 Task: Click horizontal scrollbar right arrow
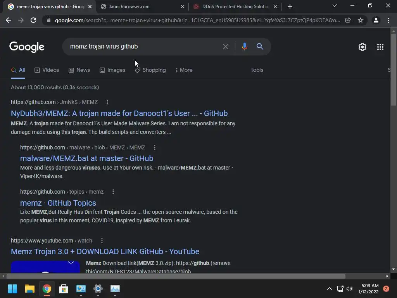[387, 276]
